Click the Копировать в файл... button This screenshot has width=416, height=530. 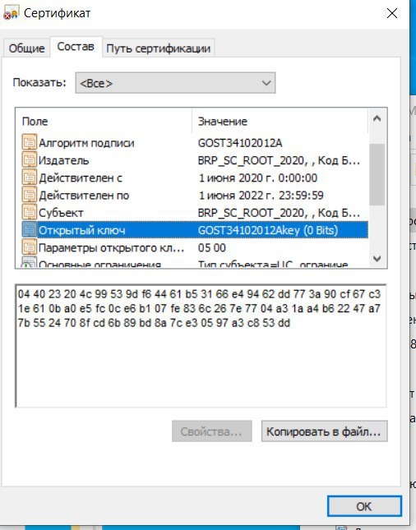point(325,431)
